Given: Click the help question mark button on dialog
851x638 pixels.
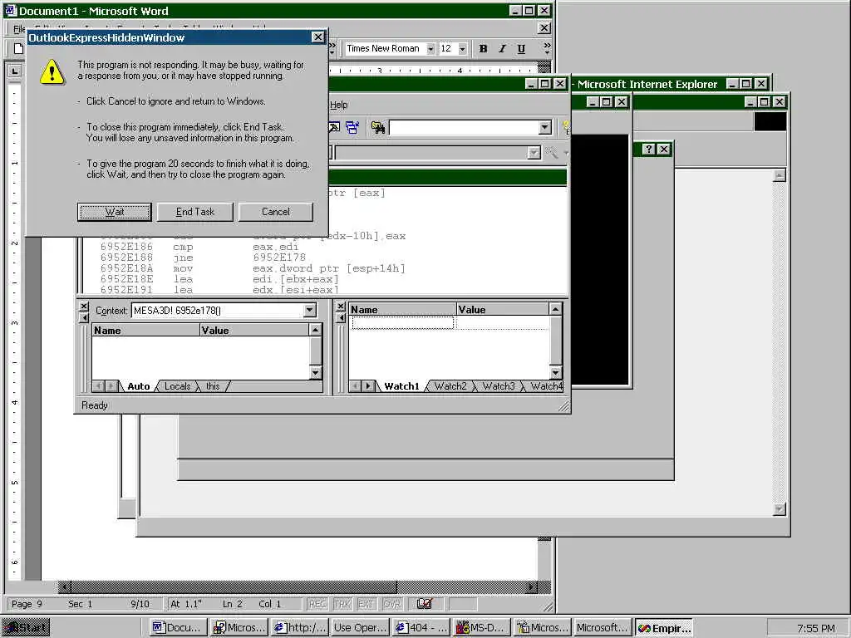Looking at the screenshot, I should (x=648, y=150).
